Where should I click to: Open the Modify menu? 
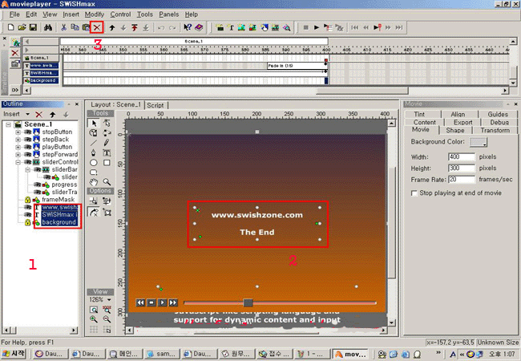point(95,14)
